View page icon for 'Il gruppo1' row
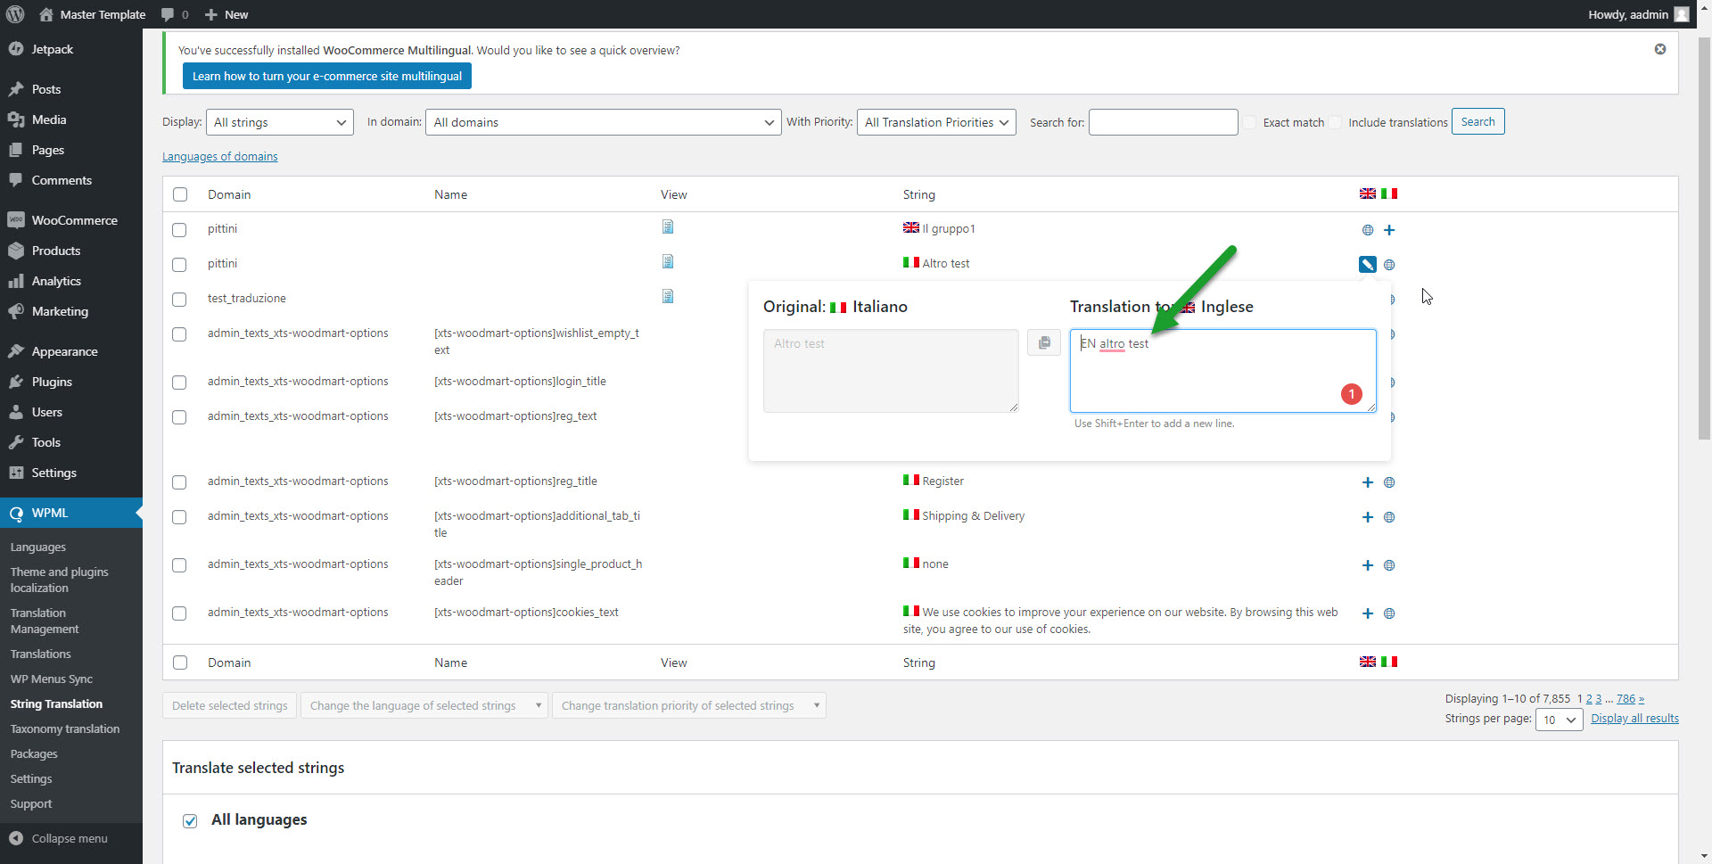 click(x=668, y=227)
